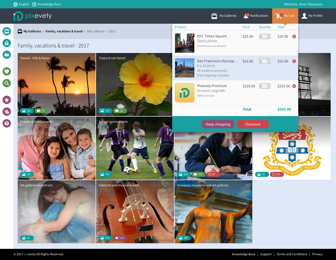336x260 pixels.
Task: Click the 948 photos badge on European museums album
Action: click(x=184, y=238)
